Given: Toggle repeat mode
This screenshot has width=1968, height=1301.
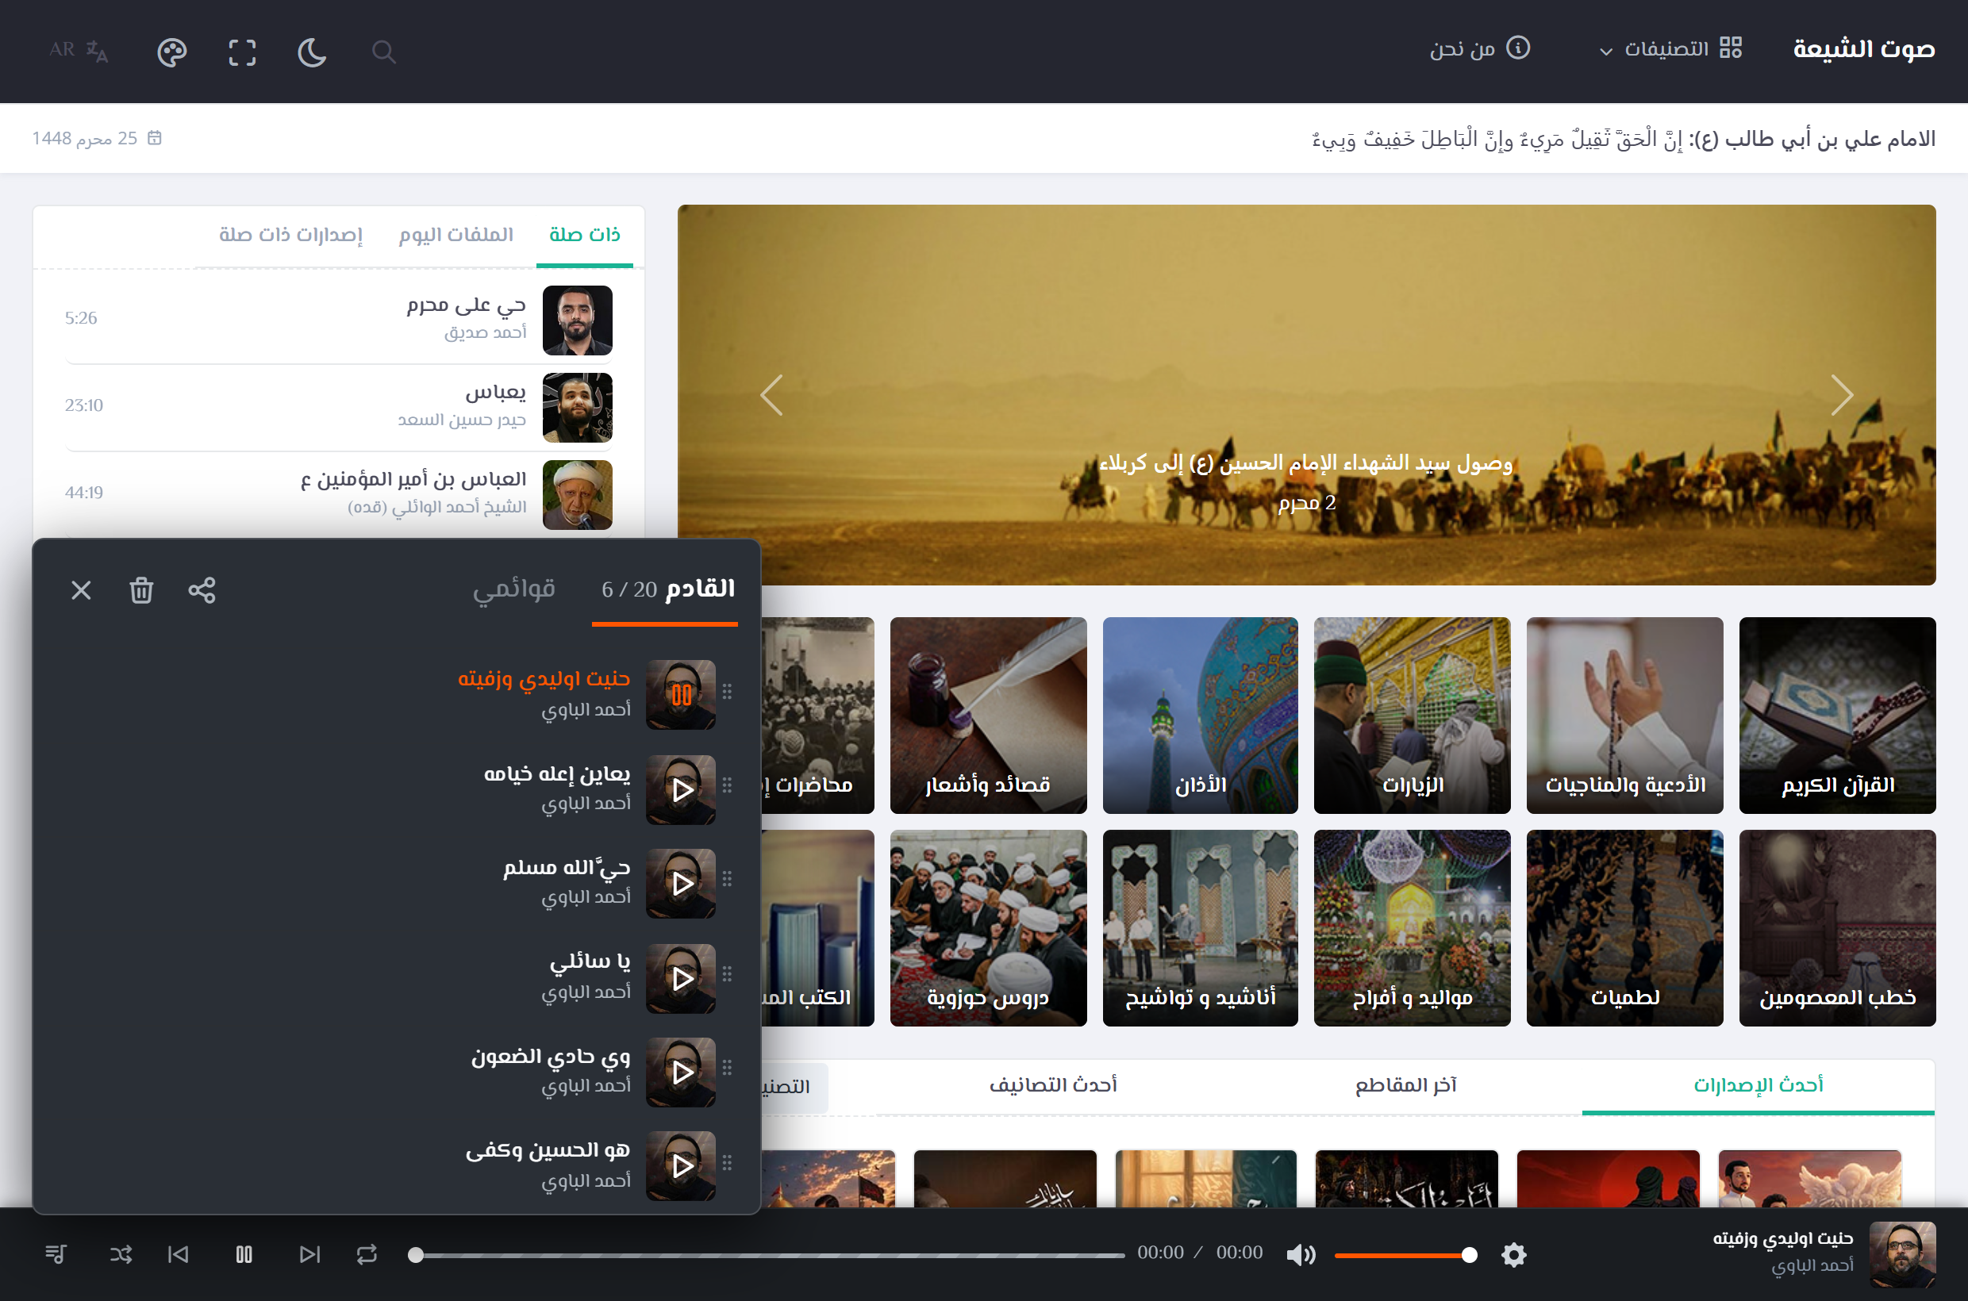Looking at the screenshot, I should click(x=367, y=1253).
